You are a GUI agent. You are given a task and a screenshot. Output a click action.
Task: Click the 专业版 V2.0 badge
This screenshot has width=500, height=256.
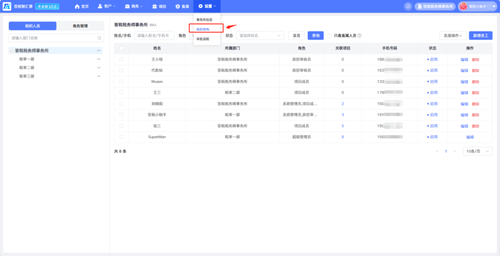click(47, 6)
